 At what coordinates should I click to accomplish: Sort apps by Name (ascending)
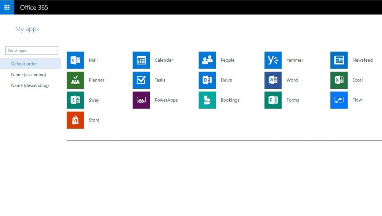point(29,75)
